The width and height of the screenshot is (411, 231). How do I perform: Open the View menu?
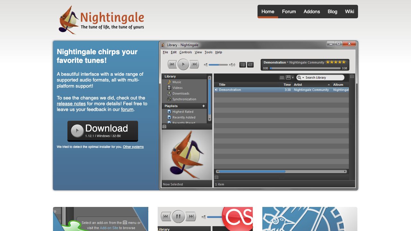point(198,52)
